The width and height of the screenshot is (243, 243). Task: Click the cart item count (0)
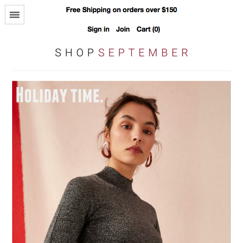pyautogui.click(x=156, y=29)
